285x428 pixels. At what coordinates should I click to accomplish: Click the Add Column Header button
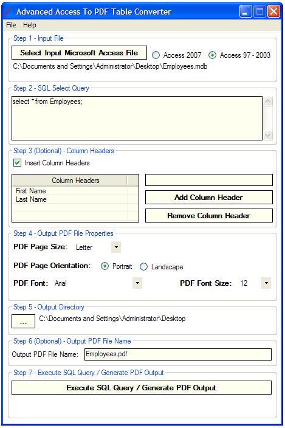tap(209, 198)
